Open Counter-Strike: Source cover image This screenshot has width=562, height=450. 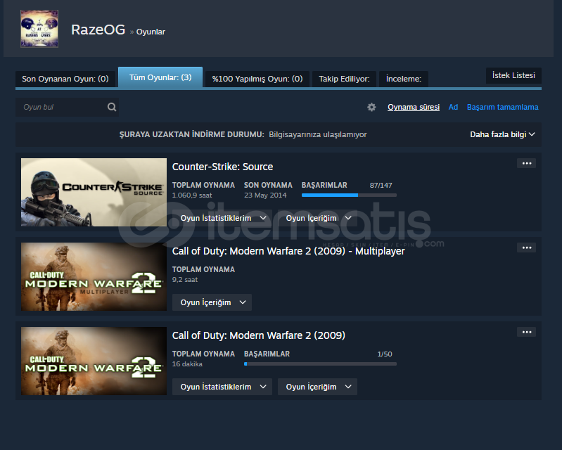tap(94, 193)
